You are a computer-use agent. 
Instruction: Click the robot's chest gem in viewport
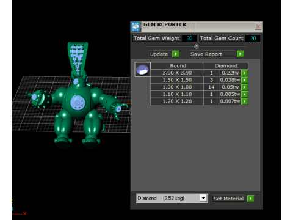coord(78,103)
